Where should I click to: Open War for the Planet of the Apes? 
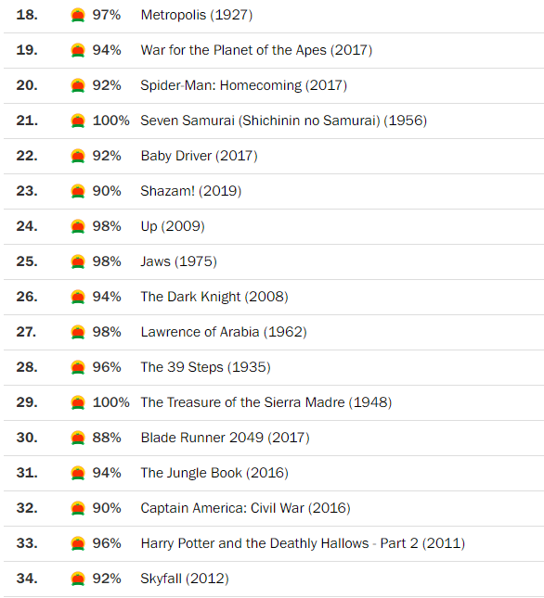(x=256, y=50)
